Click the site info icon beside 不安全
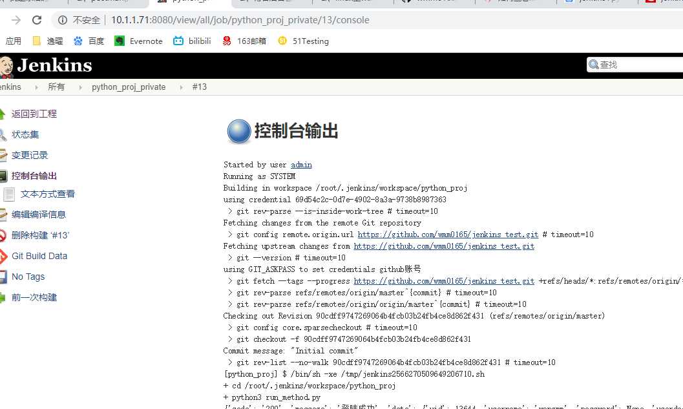This screenshot has width=683, height=409. pos(63,20)
